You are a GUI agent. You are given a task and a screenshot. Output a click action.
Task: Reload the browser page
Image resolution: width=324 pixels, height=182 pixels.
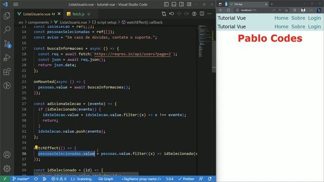tap(228, 10)
